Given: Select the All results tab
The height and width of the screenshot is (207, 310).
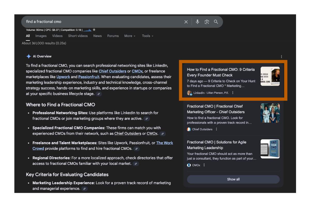Looking at the screenshot, I should [x=28, y=36].
